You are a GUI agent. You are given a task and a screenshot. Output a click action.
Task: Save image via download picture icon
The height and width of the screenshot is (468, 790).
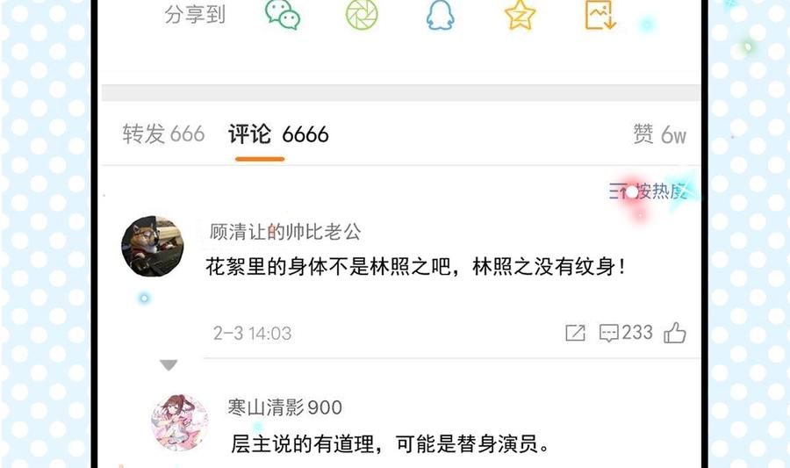coord(600,14)
